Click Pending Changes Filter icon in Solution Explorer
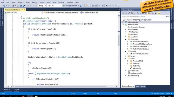The width and height of the screenshot is (174, 97). point(138,13)
